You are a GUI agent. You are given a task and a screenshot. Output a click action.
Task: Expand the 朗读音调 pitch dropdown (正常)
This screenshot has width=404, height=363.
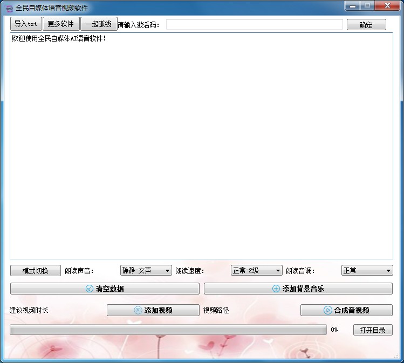pos(367,271)
